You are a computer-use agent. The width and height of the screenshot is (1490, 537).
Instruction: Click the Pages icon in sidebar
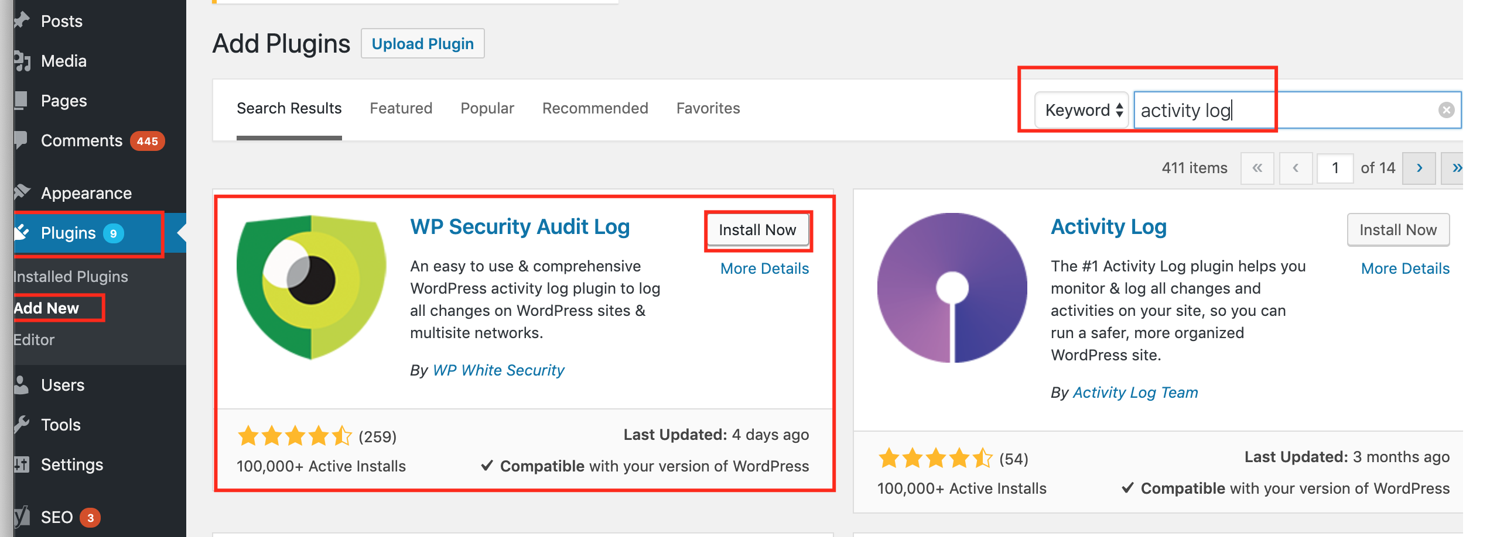tap(21, 101)
